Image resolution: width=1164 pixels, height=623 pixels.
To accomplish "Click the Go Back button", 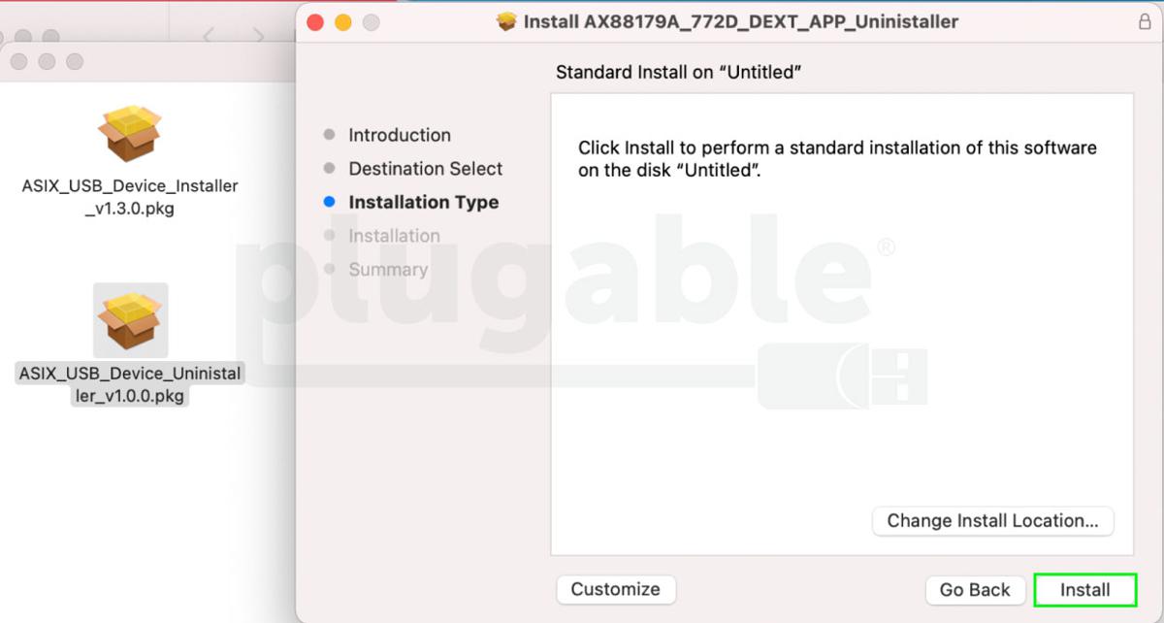I will [x=975, y=589].
